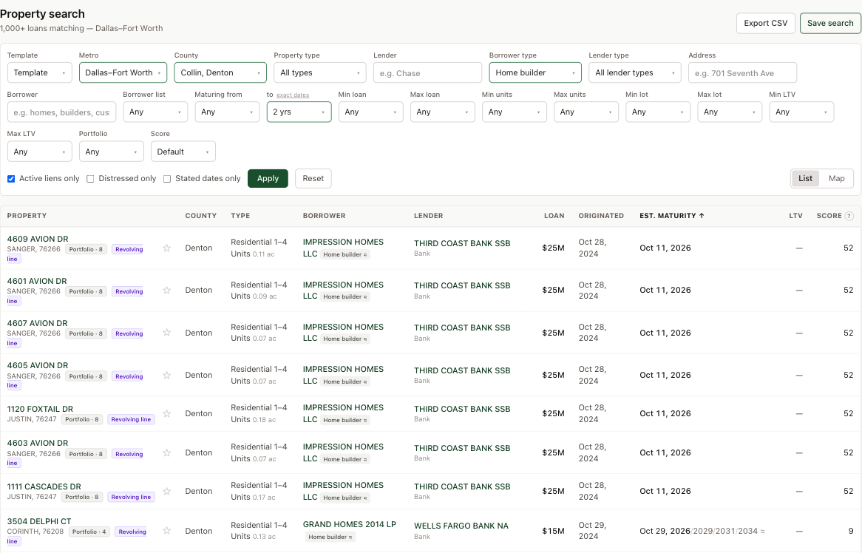
Task: Open the Template dropdown
Action: click(40, 72)
